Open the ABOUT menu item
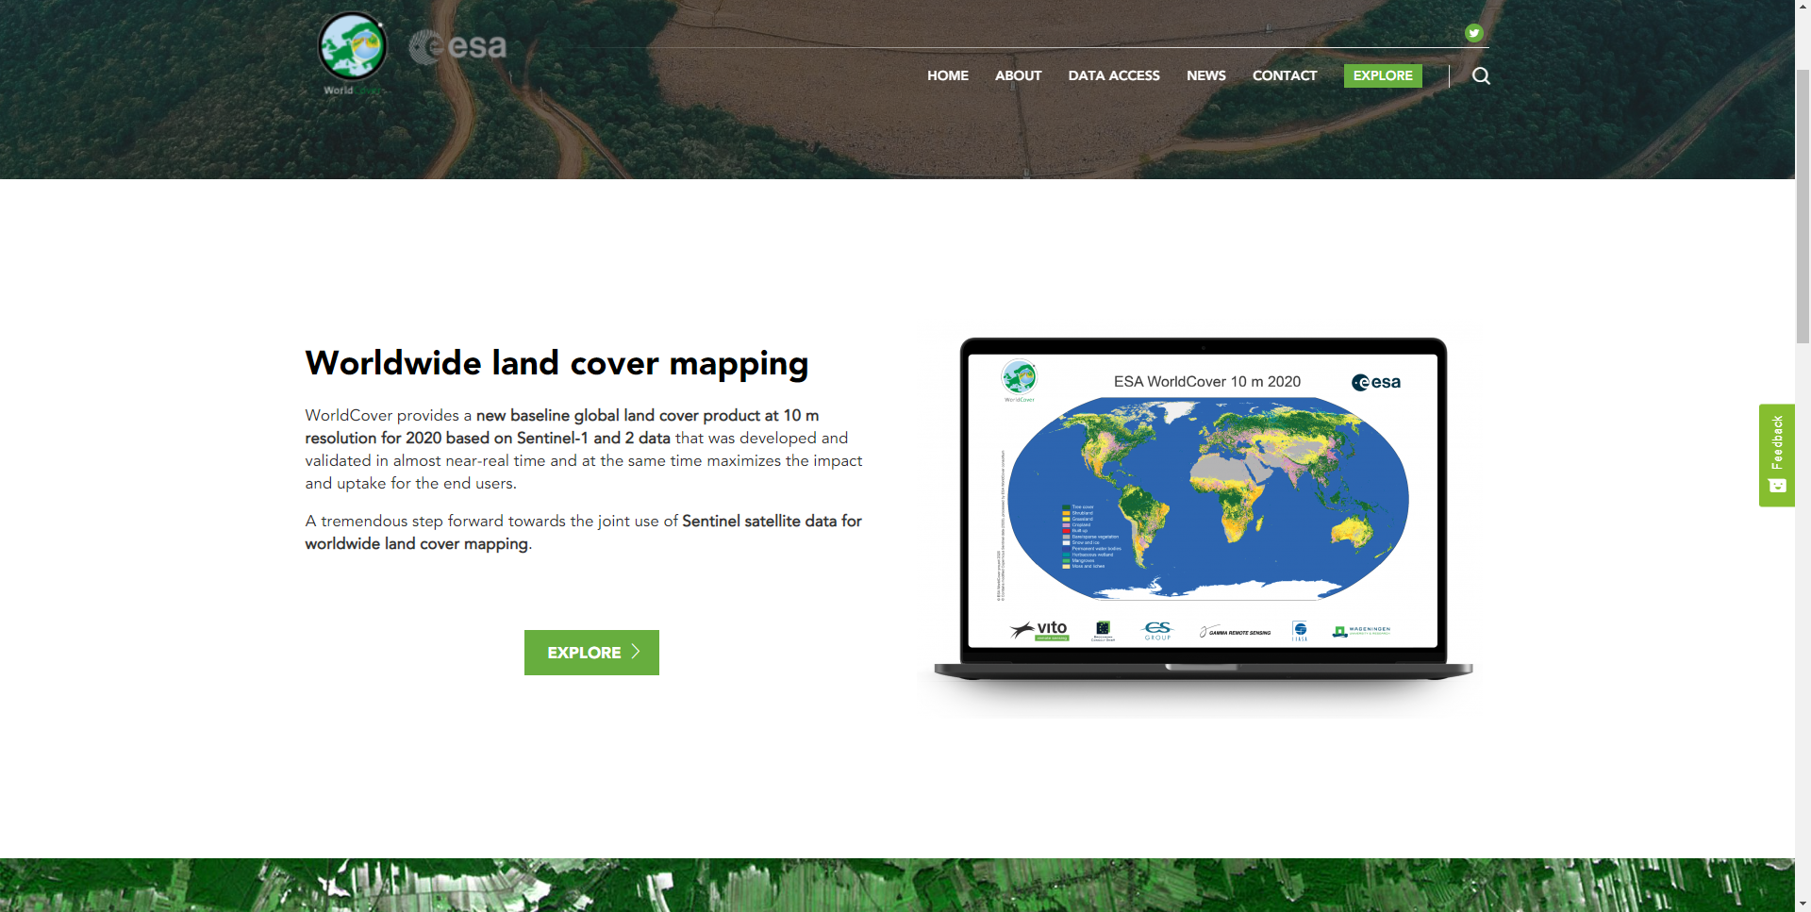This screenshot has width=1811, height=912. point(1018,75)
